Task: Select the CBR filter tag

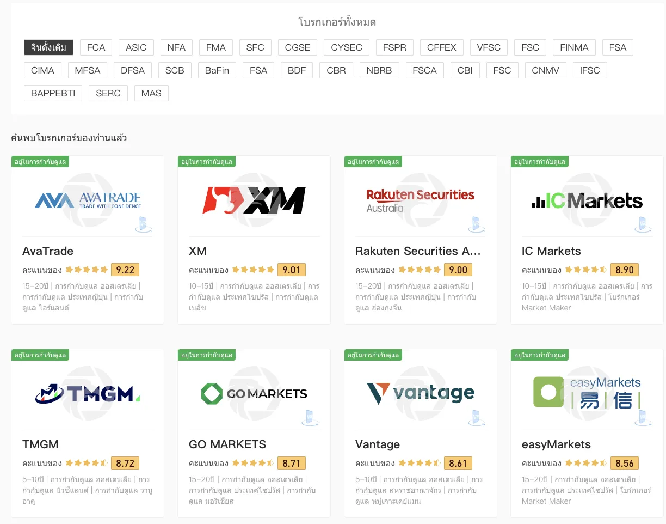Action: point(336,70)
